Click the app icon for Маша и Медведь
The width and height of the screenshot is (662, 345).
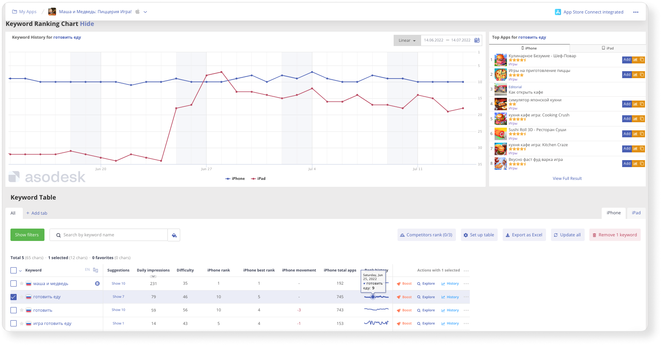tap(52, 12)
